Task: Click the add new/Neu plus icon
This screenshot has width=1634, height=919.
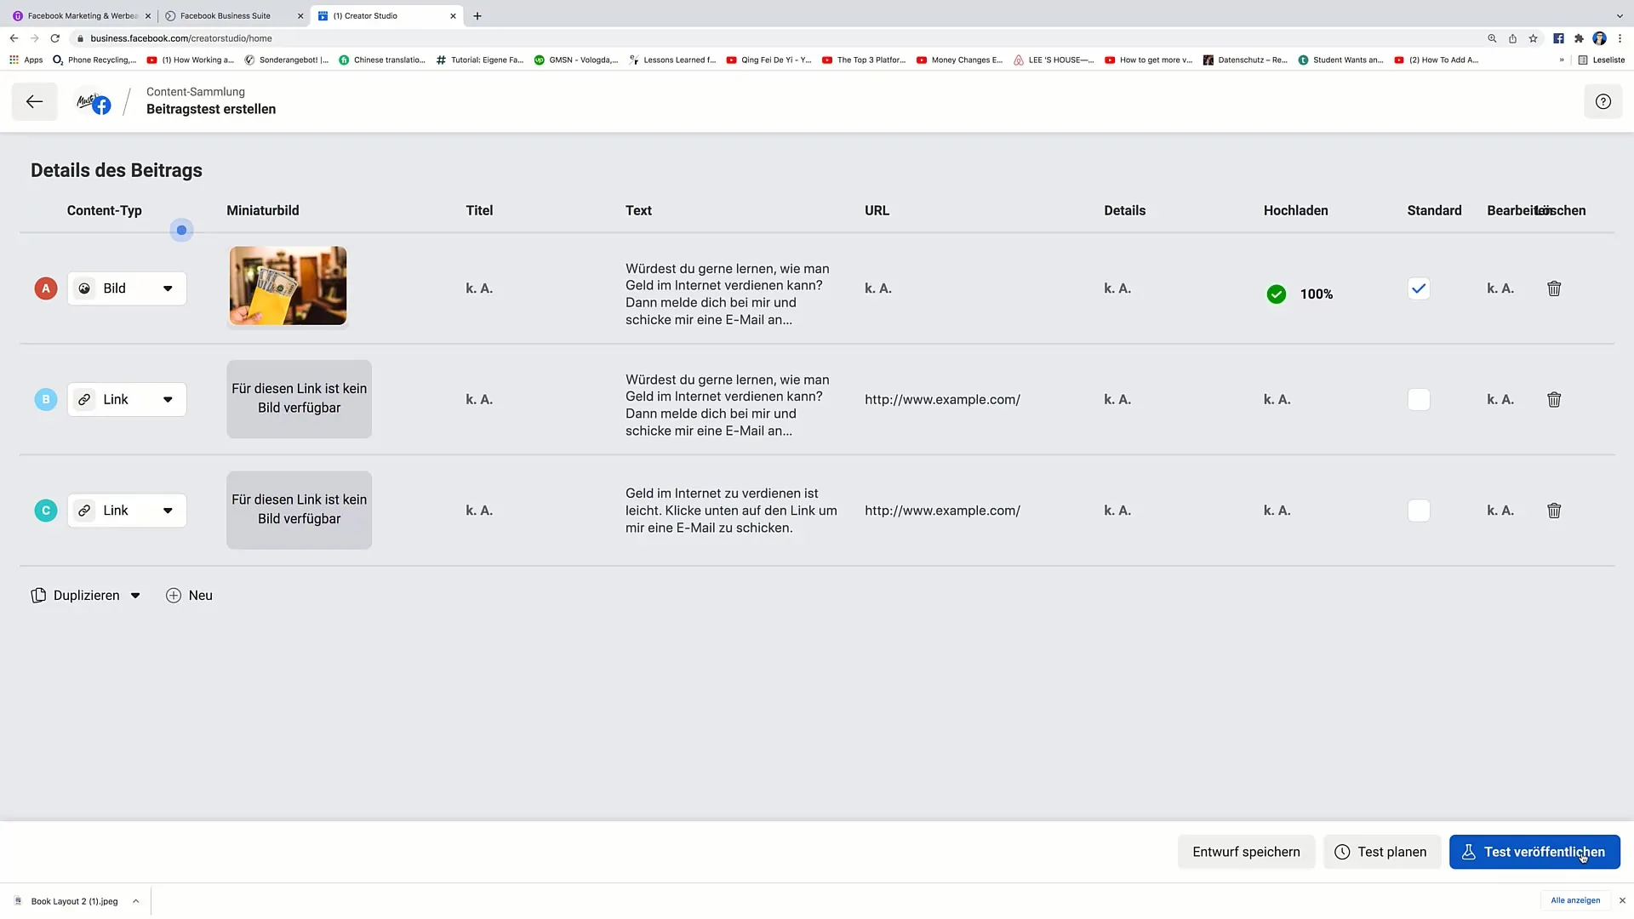Action: (x=173, y=595)
